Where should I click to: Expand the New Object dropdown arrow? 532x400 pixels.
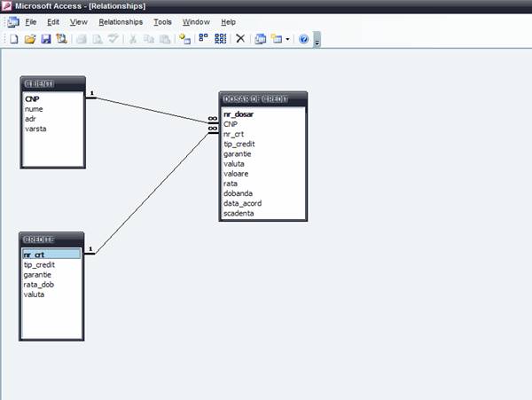pyautogui.click(x=288, y=39)
